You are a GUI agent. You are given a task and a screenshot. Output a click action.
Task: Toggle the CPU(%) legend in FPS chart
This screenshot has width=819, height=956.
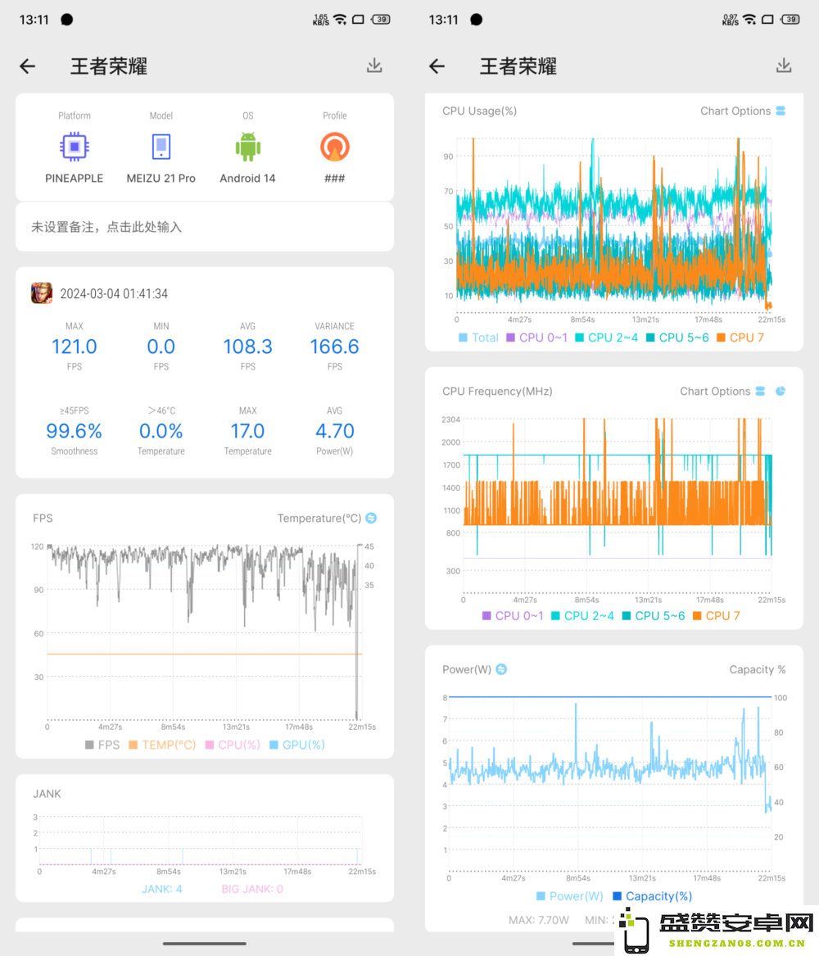(233, 745)
